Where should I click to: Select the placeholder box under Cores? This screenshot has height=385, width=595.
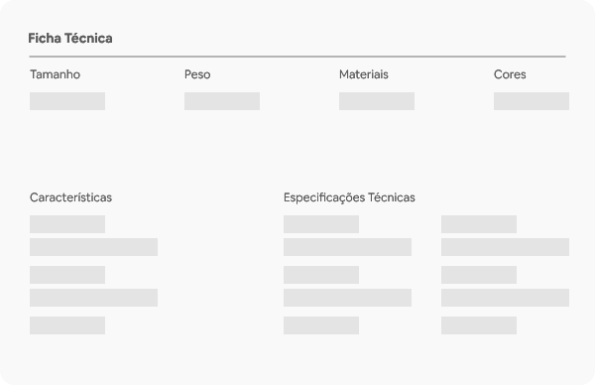pos(532,101)
